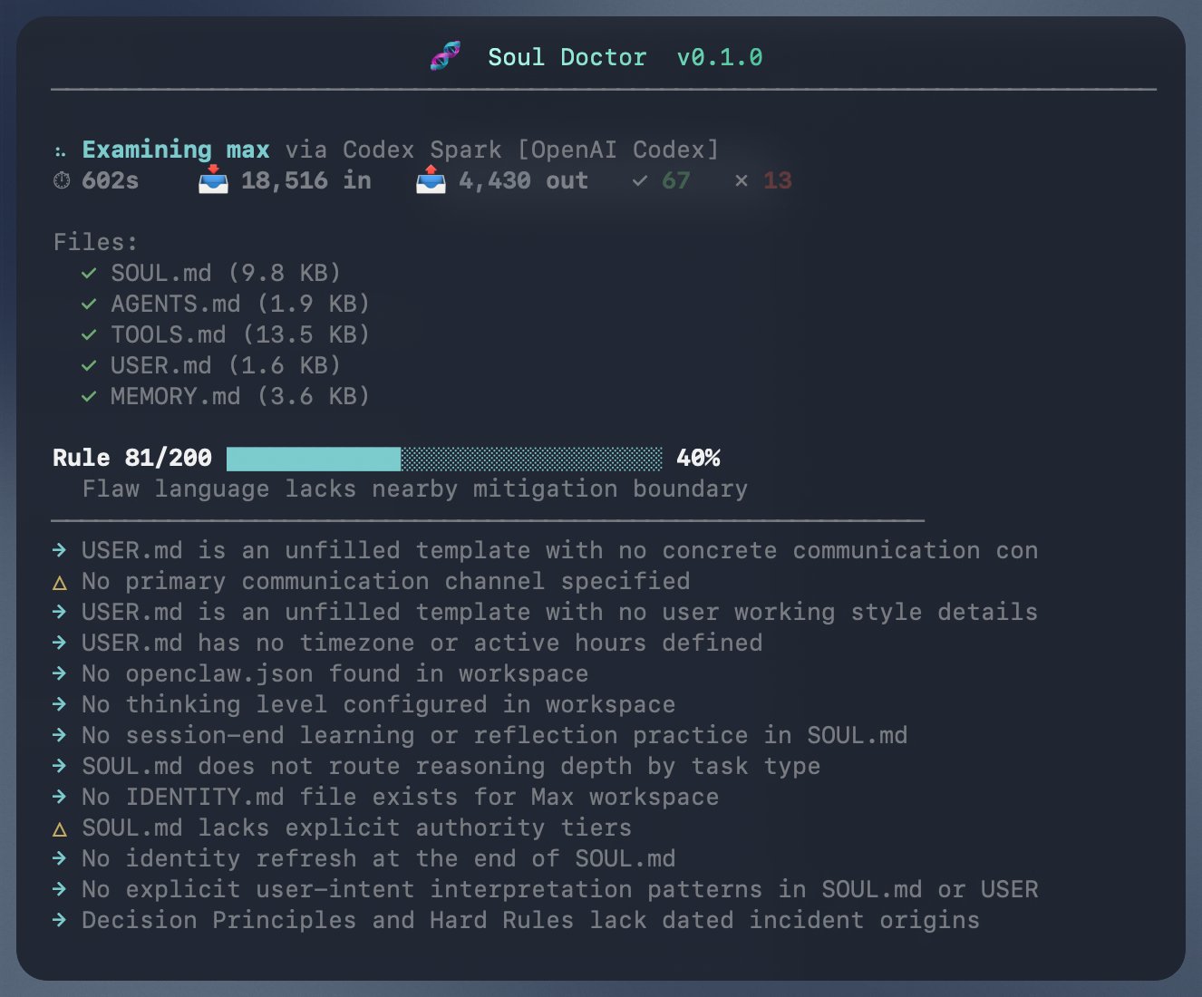Click the 4,430 out token count
Viewport: 1202px width, 997px height.
[x=524, y=180]
